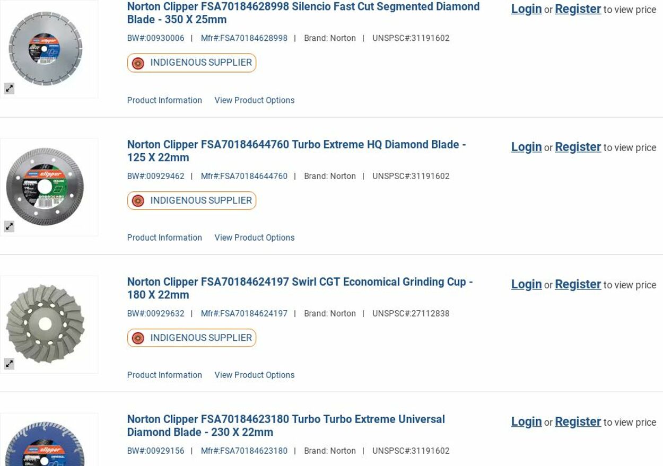Open Silencio Fast Cut Segmented blade thumbnail
This screenshot has width=663, height=466.
coord(46,49)
